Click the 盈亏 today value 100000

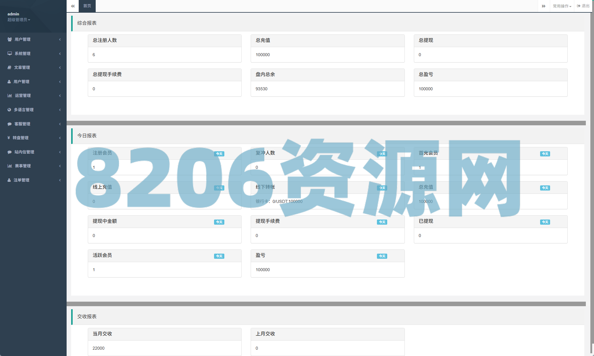tap(263, 270)
